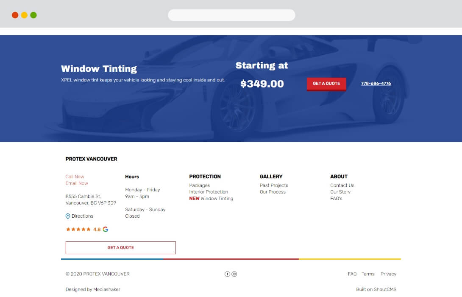The height and width of the screenshot is (297, 462).
Task: Open the Privacy link
Action: coord(388,274)
